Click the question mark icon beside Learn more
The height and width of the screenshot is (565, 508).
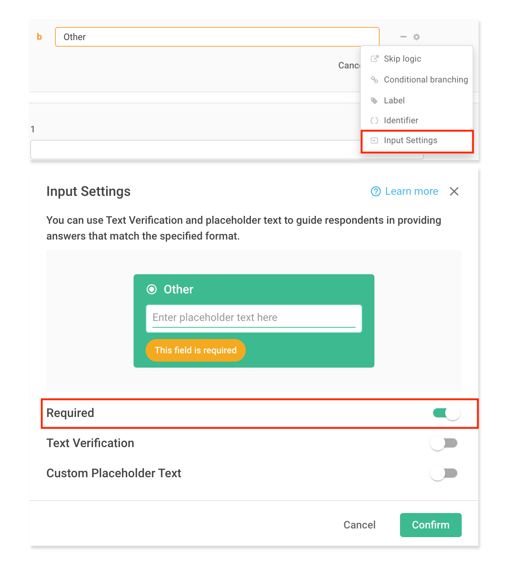[376, 191]
